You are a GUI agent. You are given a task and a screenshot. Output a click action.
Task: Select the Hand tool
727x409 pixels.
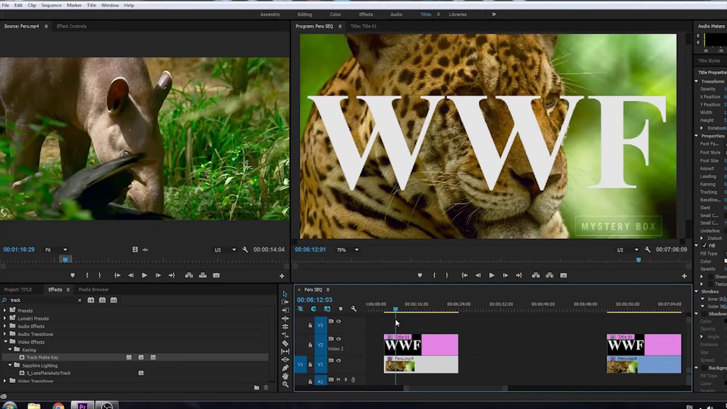285,376
